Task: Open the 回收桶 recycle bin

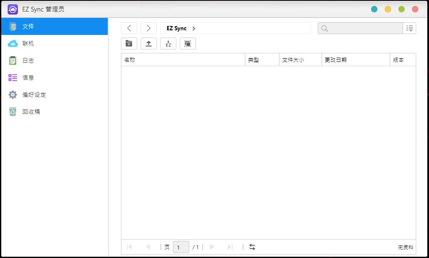Action: point(55,111)
